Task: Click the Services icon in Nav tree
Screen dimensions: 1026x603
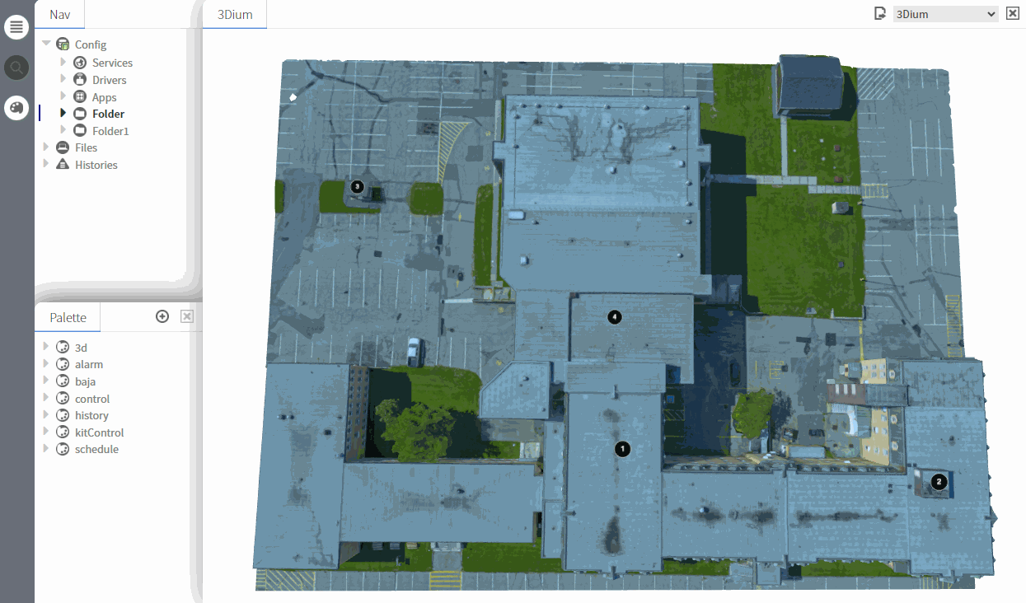Action: coord(80,63)
